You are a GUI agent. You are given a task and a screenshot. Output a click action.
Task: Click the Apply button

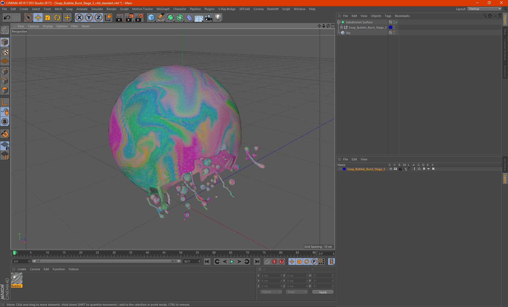[323, 292]
